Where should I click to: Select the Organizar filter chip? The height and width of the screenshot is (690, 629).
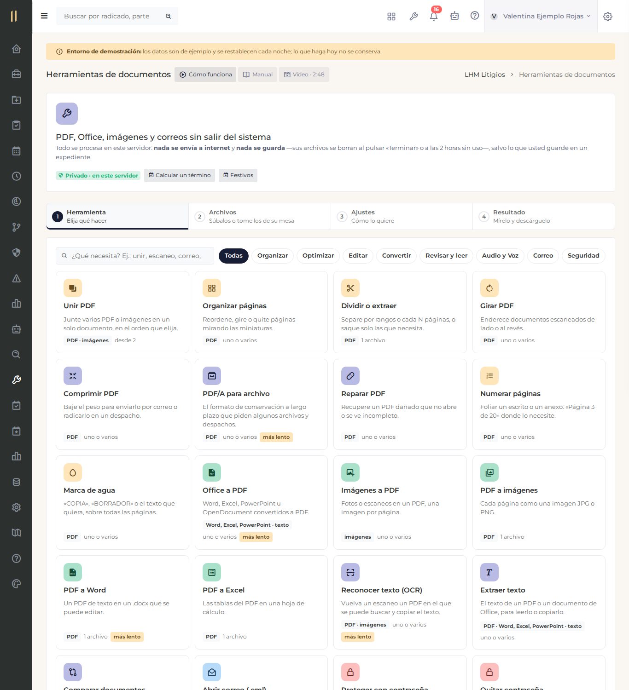[273, 256]
